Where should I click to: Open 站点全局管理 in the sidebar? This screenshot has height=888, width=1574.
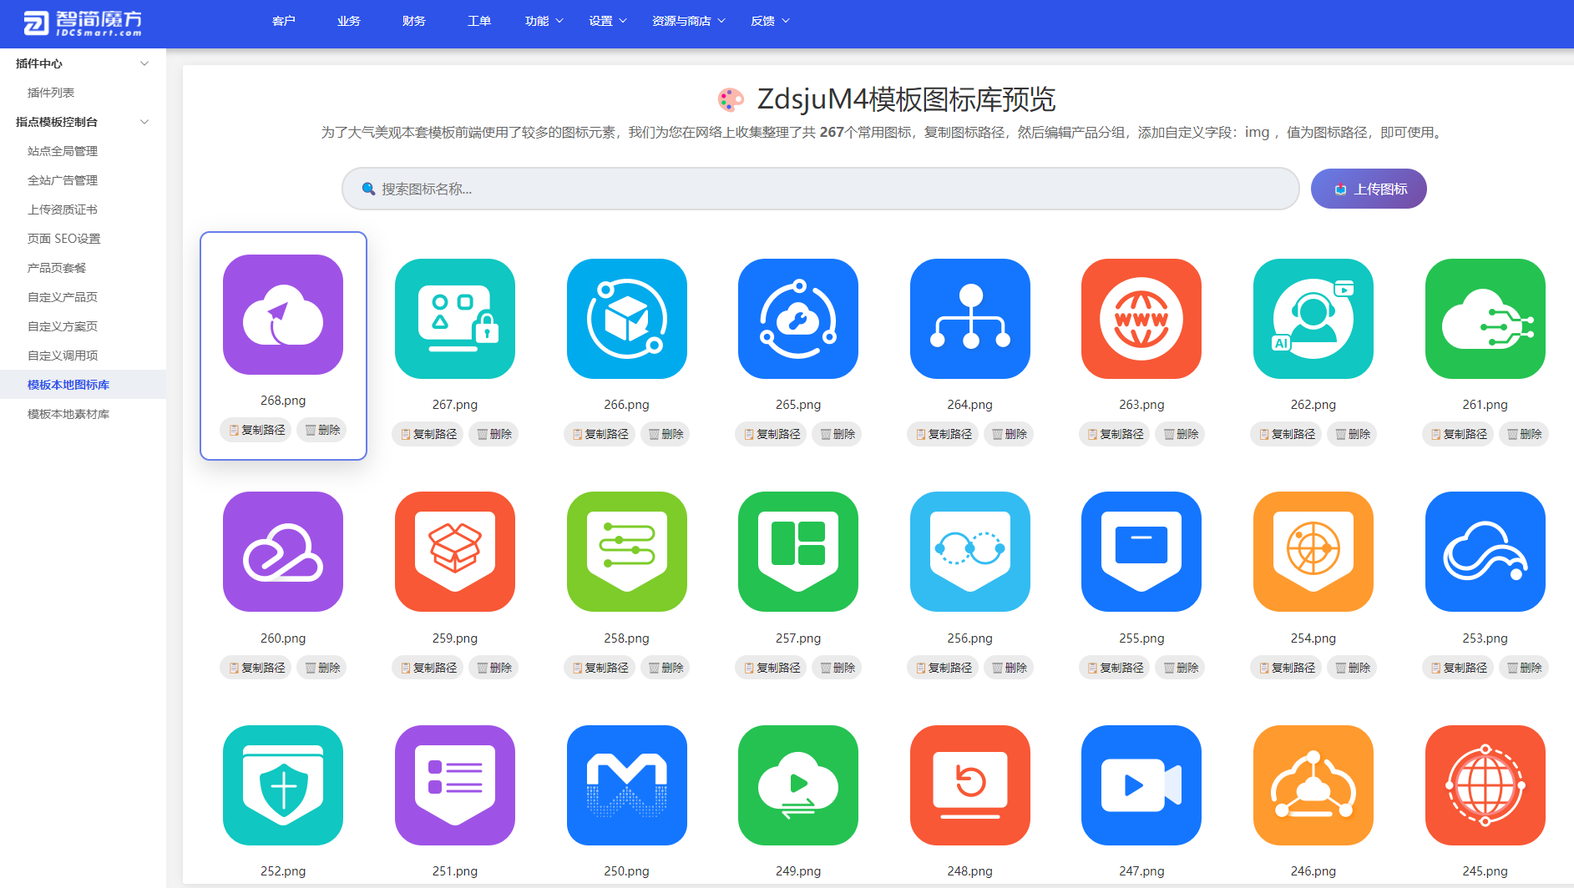[83, 151]
